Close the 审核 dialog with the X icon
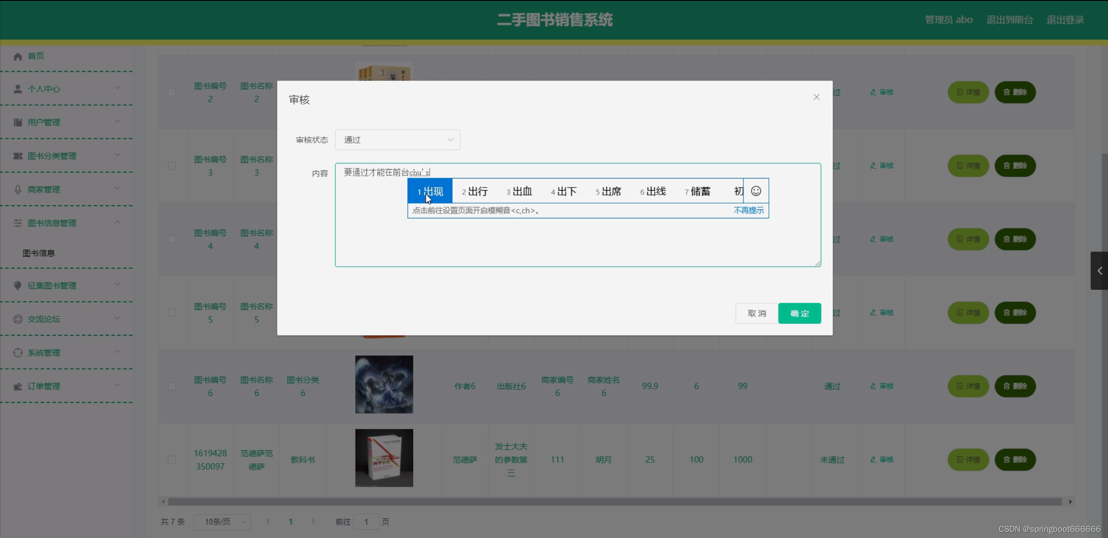 (x=816, y=97)
